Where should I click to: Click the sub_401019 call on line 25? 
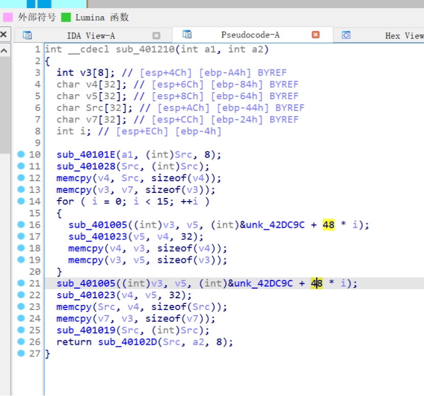(x=86, y=331)
